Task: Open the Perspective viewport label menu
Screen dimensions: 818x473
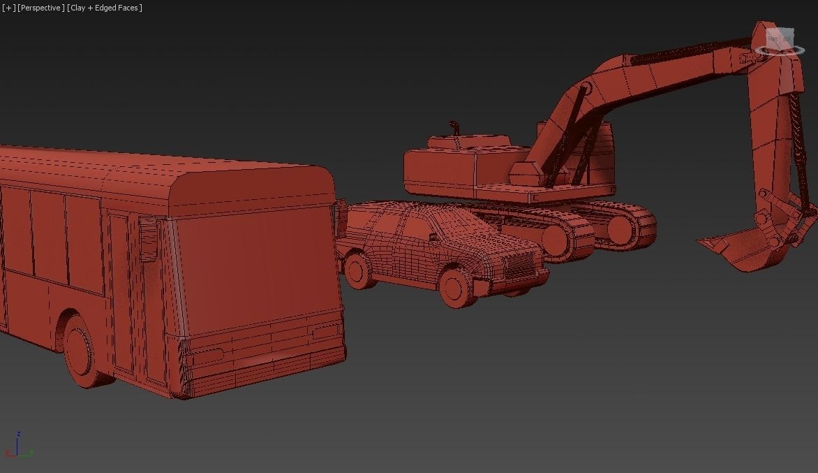Action: (x=41, y=8)
